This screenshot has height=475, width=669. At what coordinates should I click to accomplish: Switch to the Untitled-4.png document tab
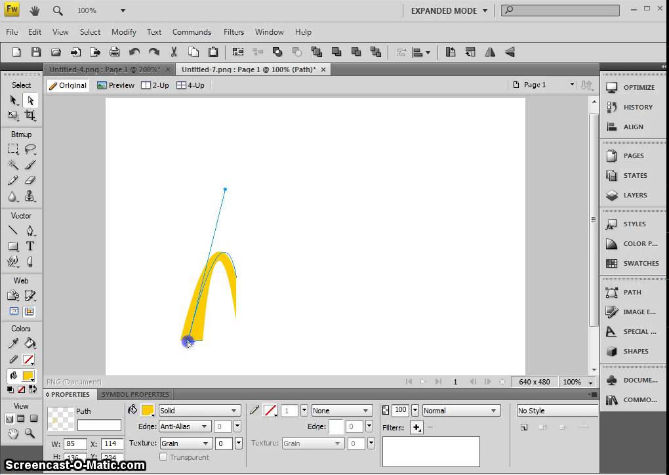click(104, 70)
